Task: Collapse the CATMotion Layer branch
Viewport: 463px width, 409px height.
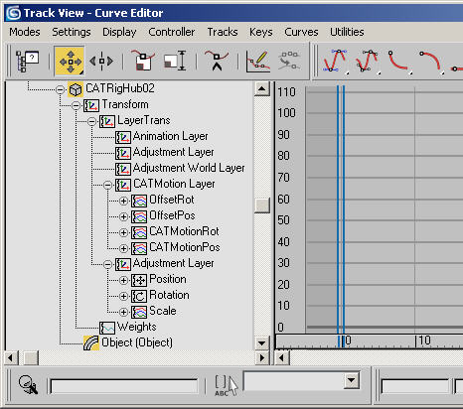Action: (x=107, y=185)
